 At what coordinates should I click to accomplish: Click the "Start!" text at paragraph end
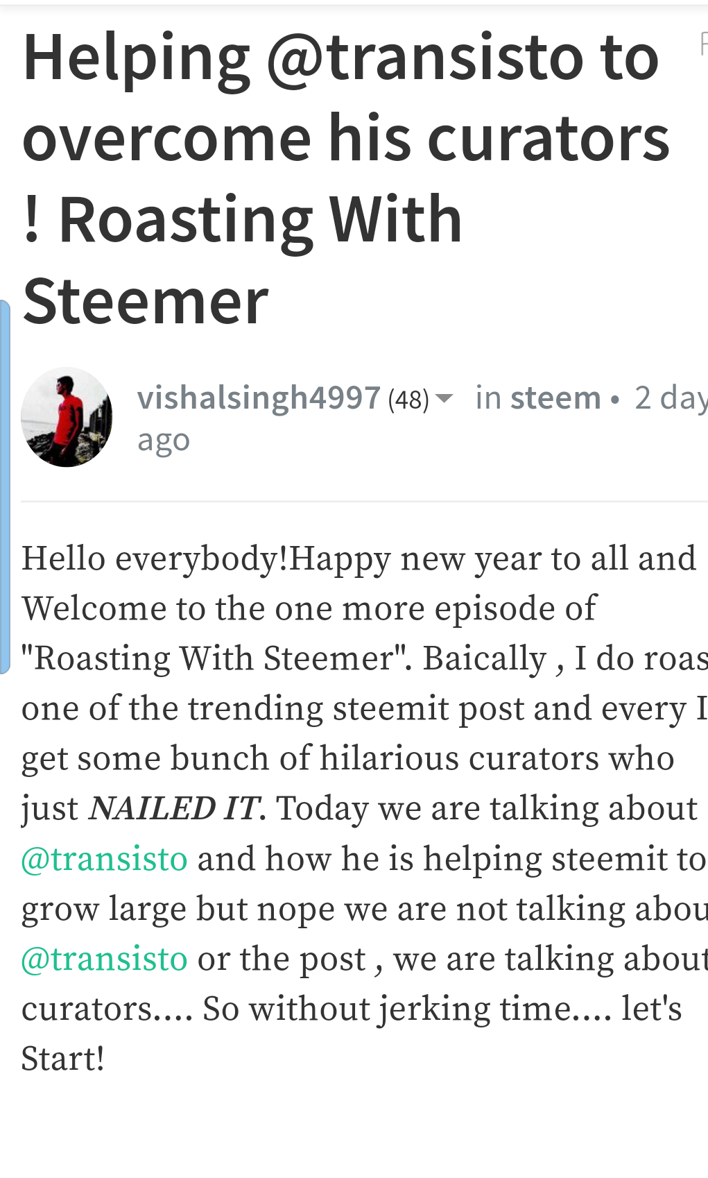(63, 1059)
